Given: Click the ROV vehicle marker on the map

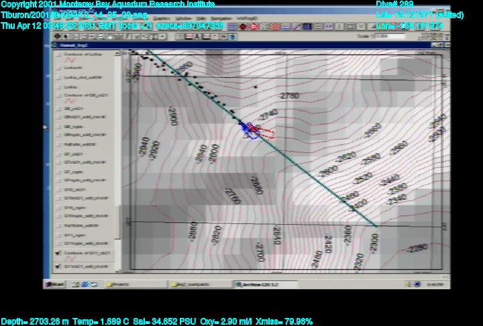Looking at the screenshot, I should (250, 127).
